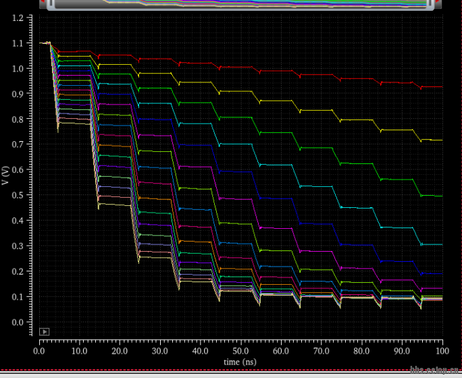Click the right handle of the overview zoom bar
Screen dimensions: 462x378
pos(431,3)
